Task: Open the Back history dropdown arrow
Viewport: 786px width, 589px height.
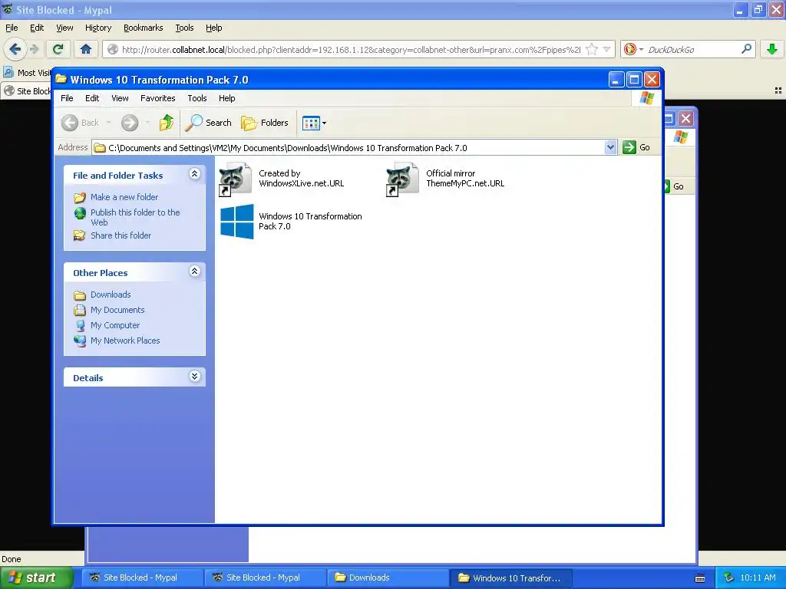Action: [108, 123]
